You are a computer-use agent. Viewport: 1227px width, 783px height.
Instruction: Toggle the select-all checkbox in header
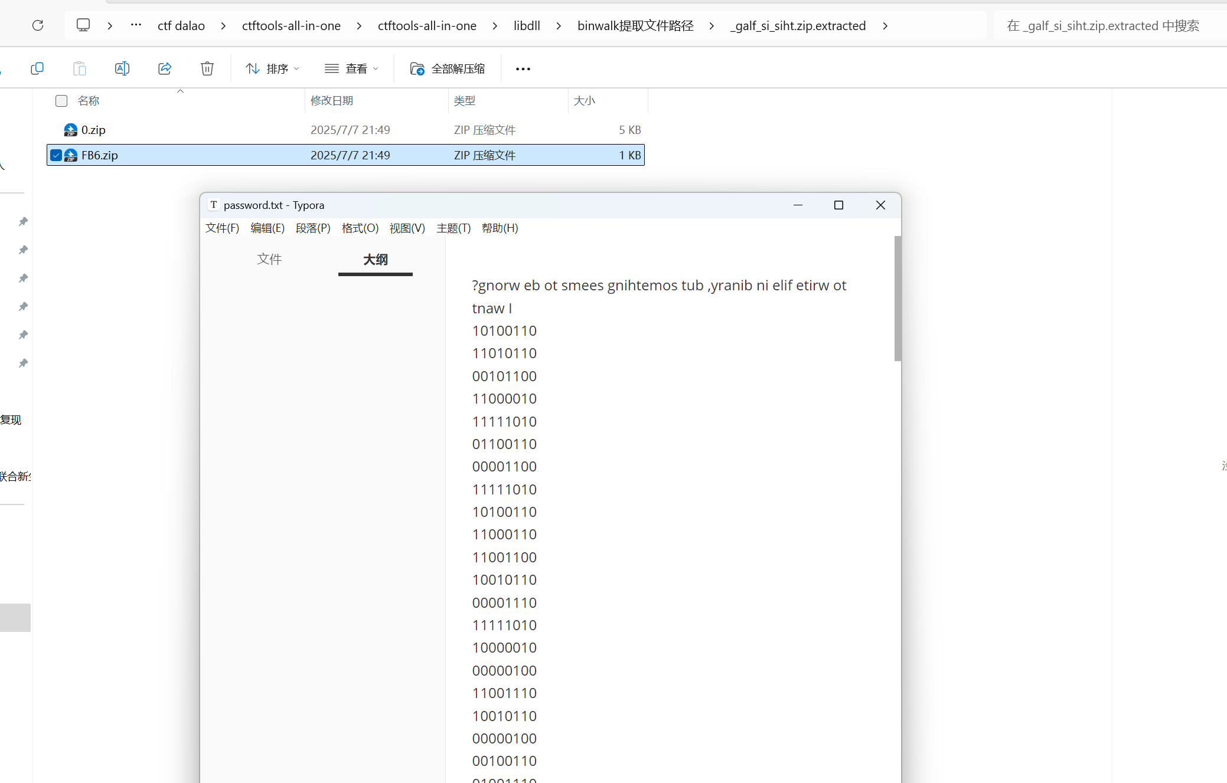[x=61, y=101]
